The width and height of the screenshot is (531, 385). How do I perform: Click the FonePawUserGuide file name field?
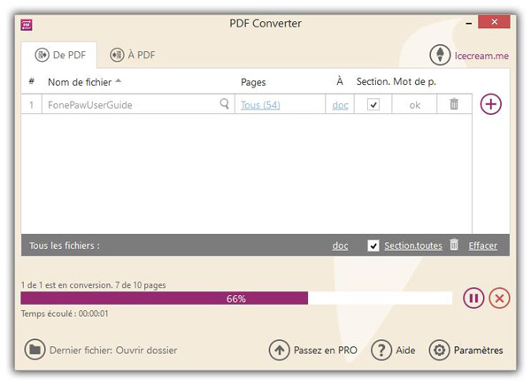coord(138,104)
